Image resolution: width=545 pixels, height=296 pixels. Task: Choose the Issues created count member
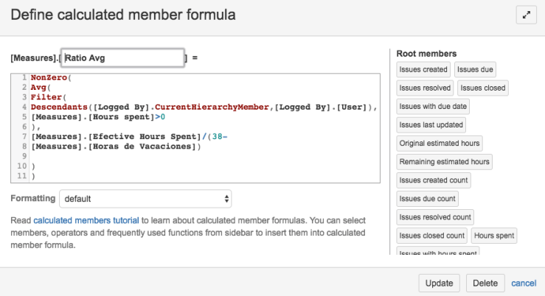coord(434,180)
